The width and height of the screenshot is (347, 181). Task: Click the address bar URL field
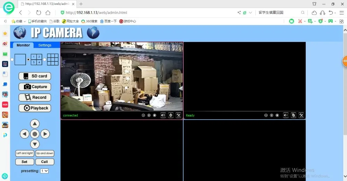[96, 12]
